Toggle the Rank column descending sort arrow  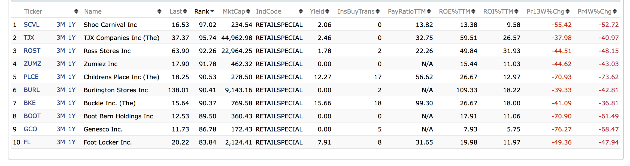click(x=212, y=11)
